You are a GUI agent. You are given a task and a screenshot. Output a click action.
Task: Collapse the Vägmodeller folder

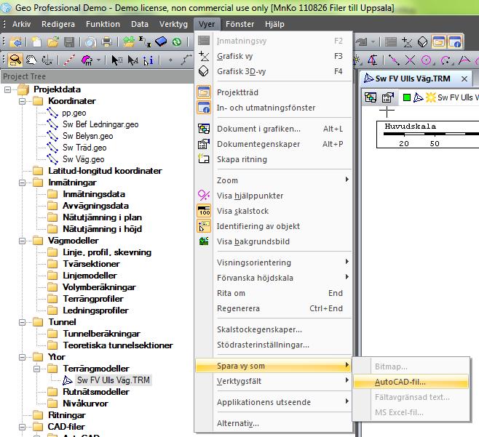point(23,241)
